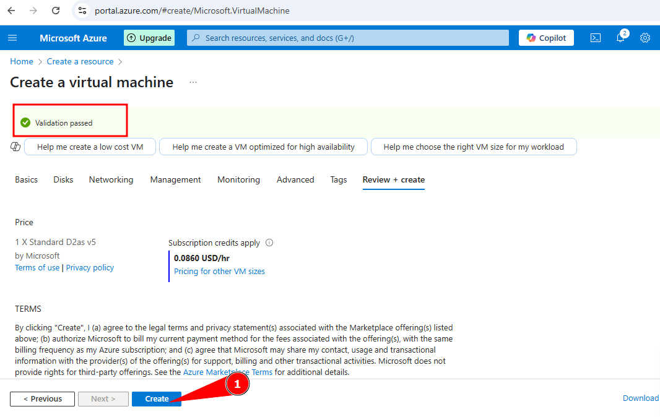The width and height of the screenshot is (660, 417).
Task: Click the browser back arrow
Action: tap(11, 11)
